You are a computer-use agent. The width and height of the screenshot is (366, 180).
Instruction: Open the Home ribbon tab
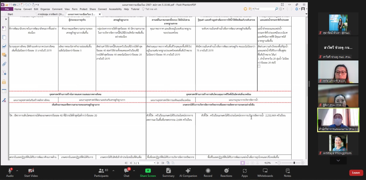(18, 9)
